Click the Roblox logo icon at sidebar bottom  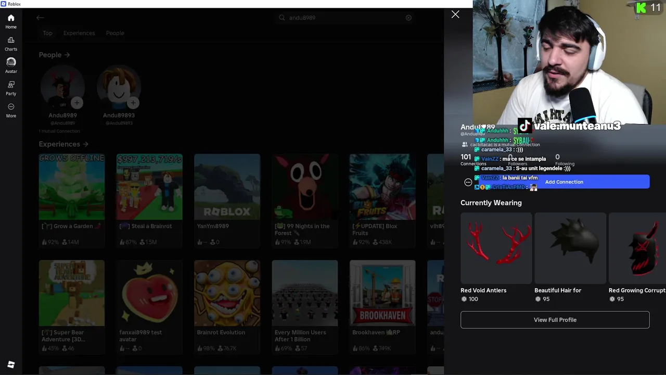[11, 365]
